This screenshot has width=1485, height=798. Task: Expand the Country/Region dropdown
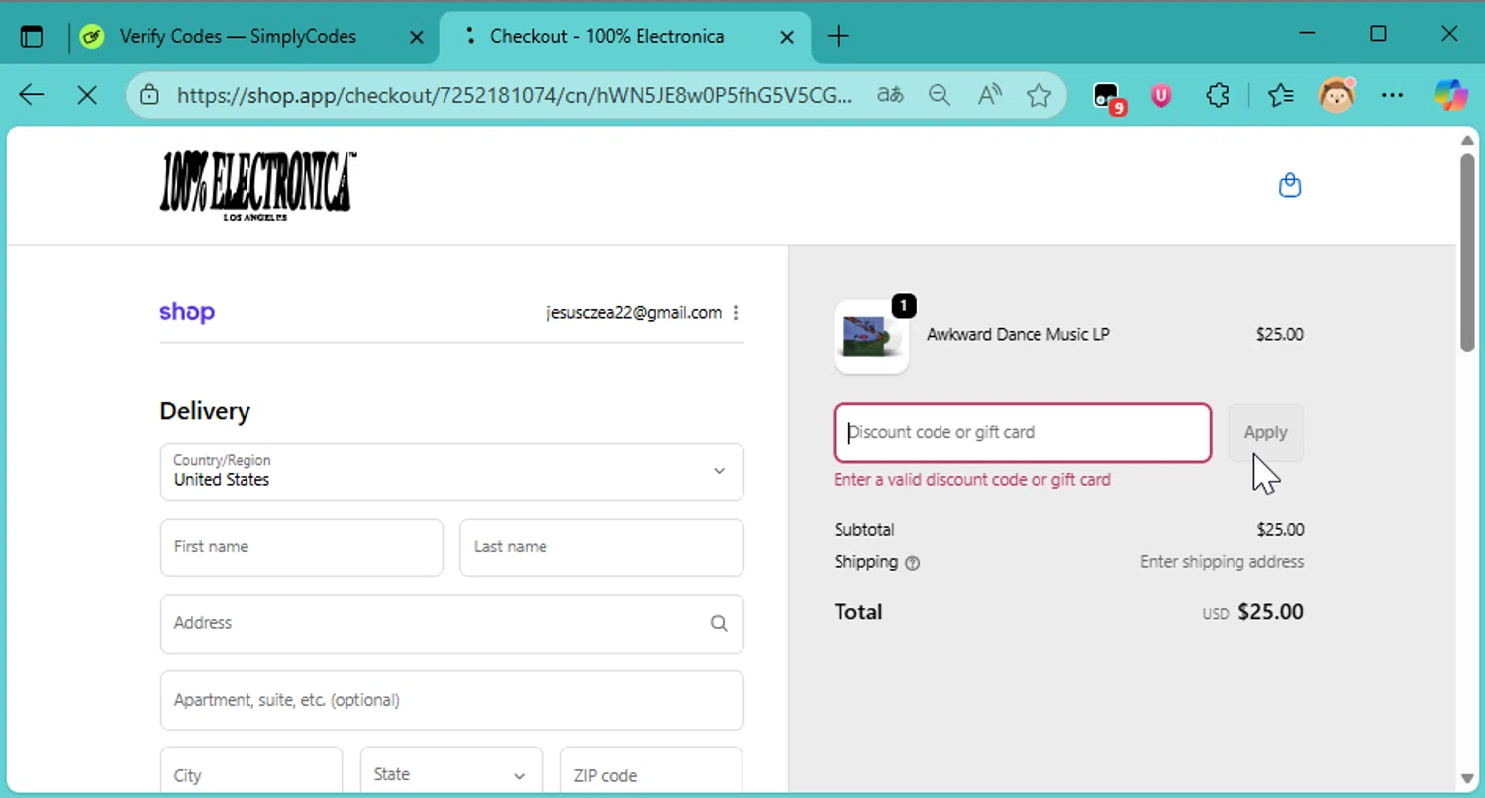click(451, 471)
